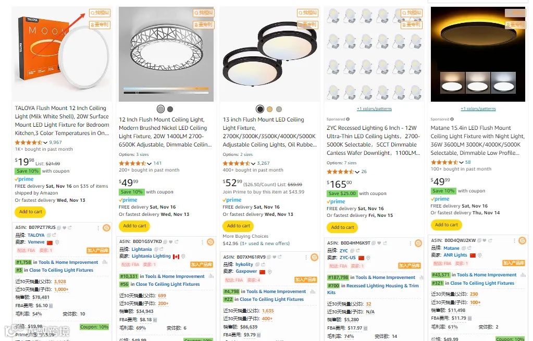Expand rating breakdown for TALOYA 9,967 reviews
The image size is (533, 341).
coord(45,142)
